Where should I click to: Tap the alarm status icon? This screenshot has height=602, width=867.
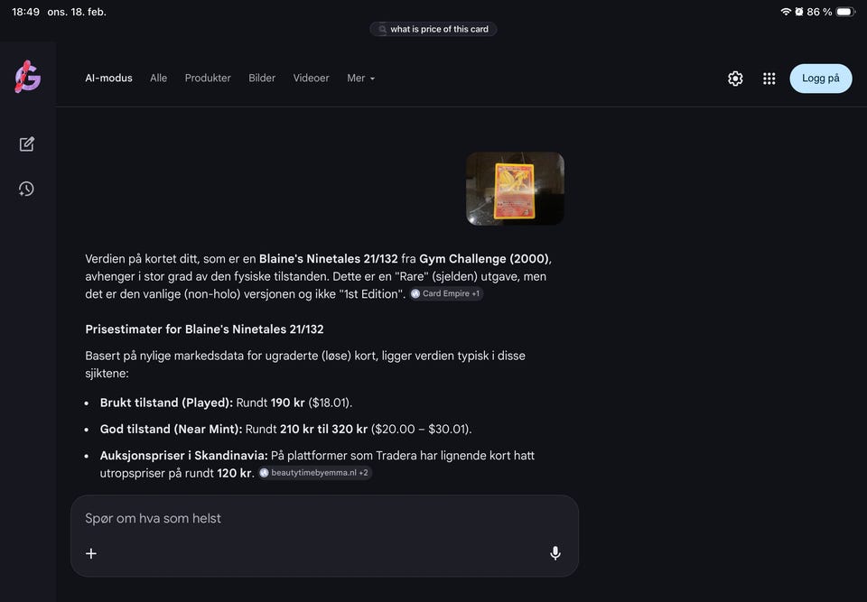tap(799, 12)
